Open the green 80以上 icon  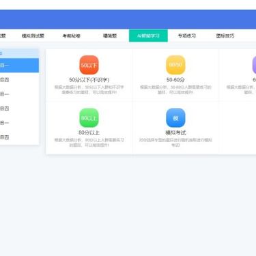point(89,118)
